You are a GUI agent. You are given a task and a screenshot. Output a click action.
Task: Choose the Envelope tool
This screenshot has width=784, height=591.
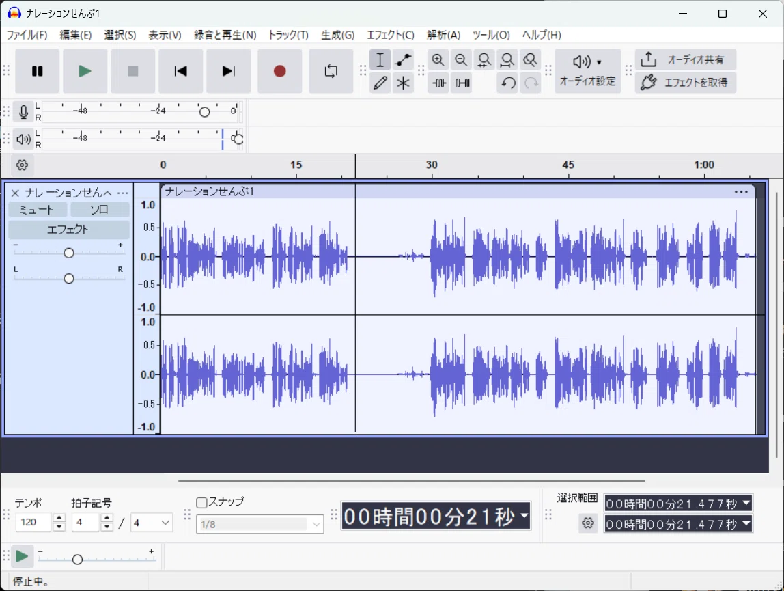tap(403, 59)
